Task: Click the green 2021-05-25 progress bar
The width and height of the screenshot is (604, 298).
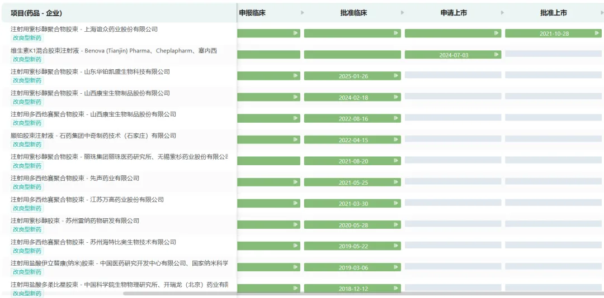Action: (352, 182)
